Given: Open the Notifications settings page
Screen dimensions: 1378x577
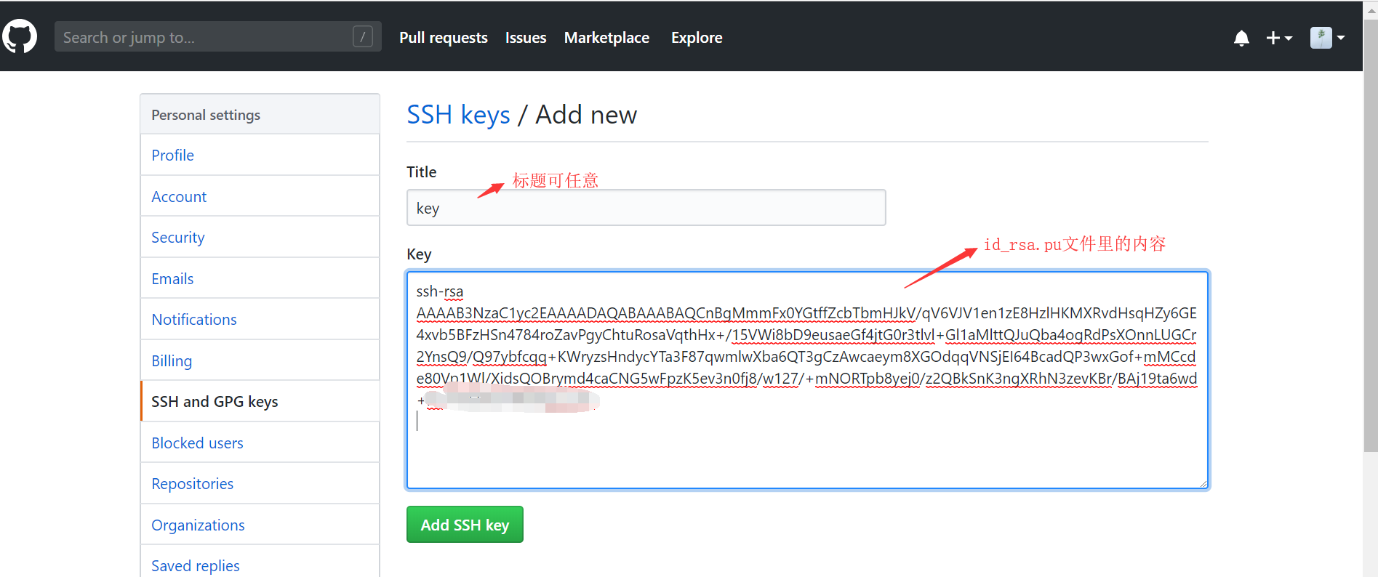Looking at the screenshot, I should click(260, 319).
